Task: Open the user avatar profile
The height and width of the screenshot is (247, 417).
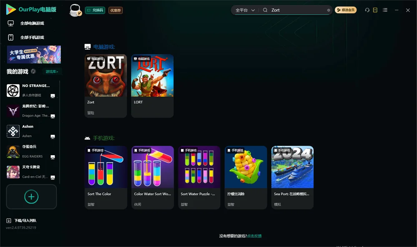Action: [75, 10]
